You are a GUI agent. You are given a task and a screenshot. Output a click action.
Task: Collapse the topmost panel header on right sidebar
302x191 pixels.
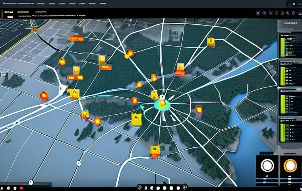click(x=288, y=23)
